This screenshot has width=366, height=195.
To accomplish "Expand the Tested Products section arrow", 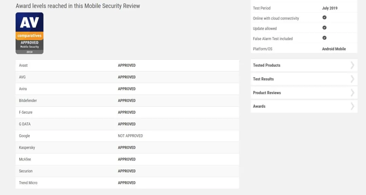I will (x=352, y=65).
